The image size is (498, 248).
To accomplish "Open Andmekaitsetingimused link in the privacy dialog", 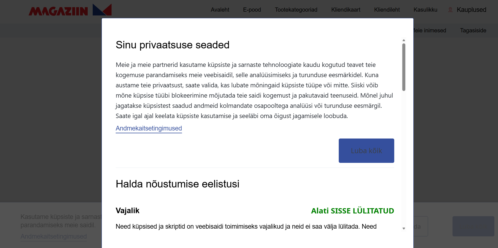I will [x=149, y=129].
